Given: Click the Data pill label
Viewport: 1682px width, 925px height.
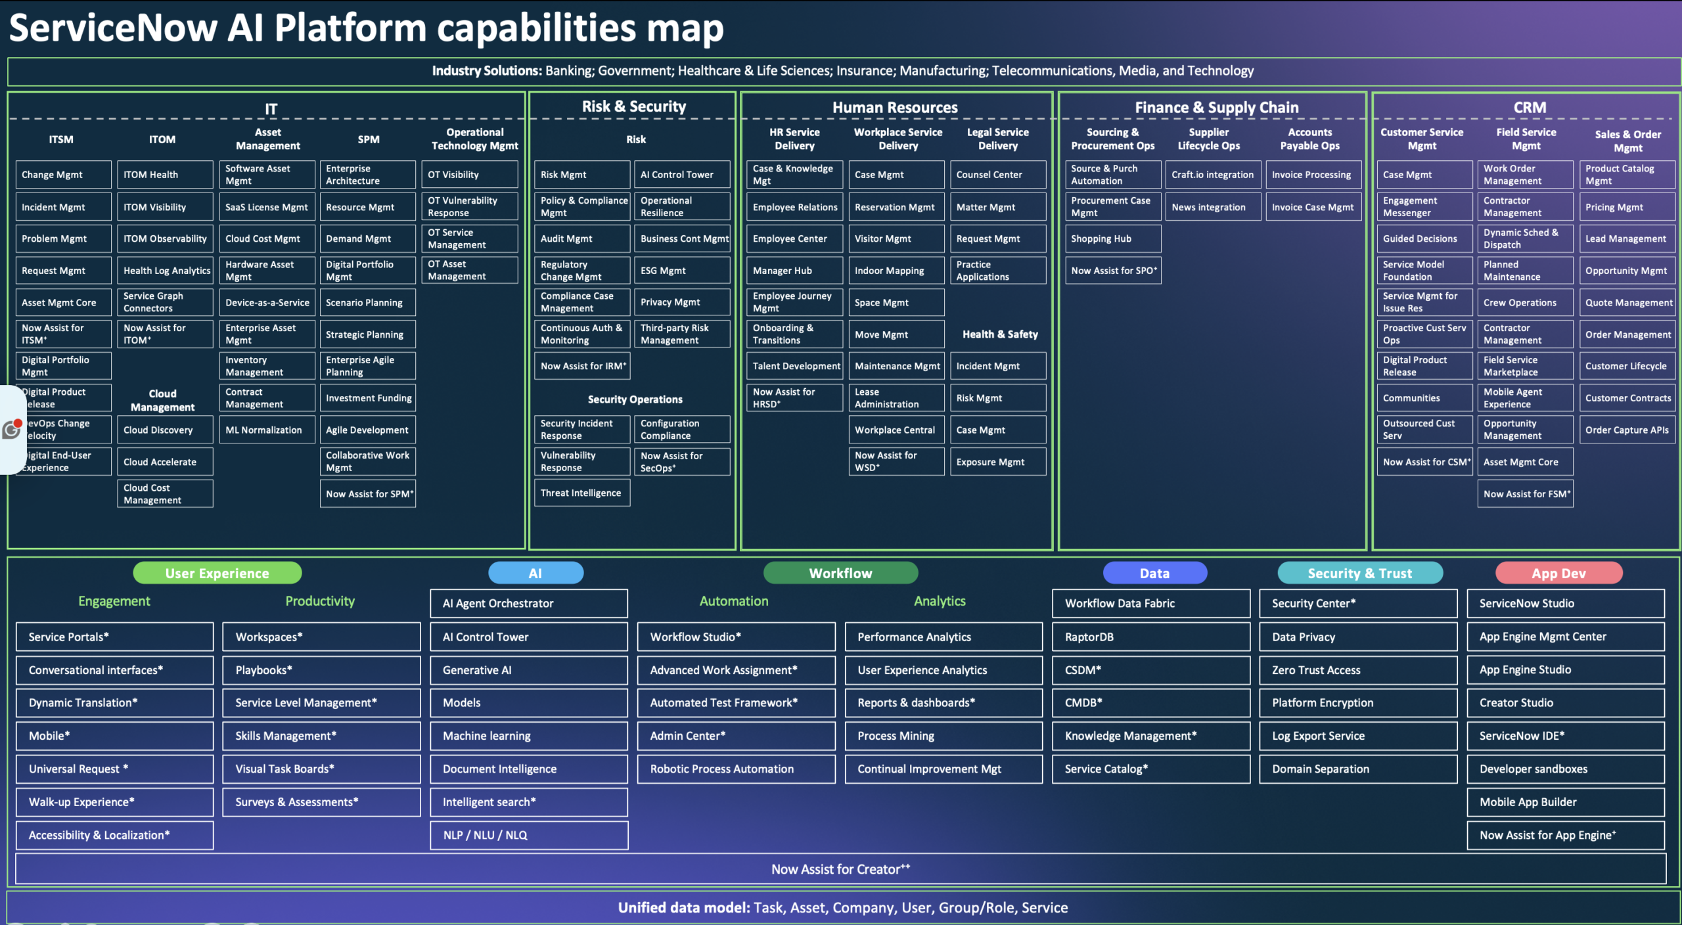Looking at the screenshot, I should [1154, 573].
